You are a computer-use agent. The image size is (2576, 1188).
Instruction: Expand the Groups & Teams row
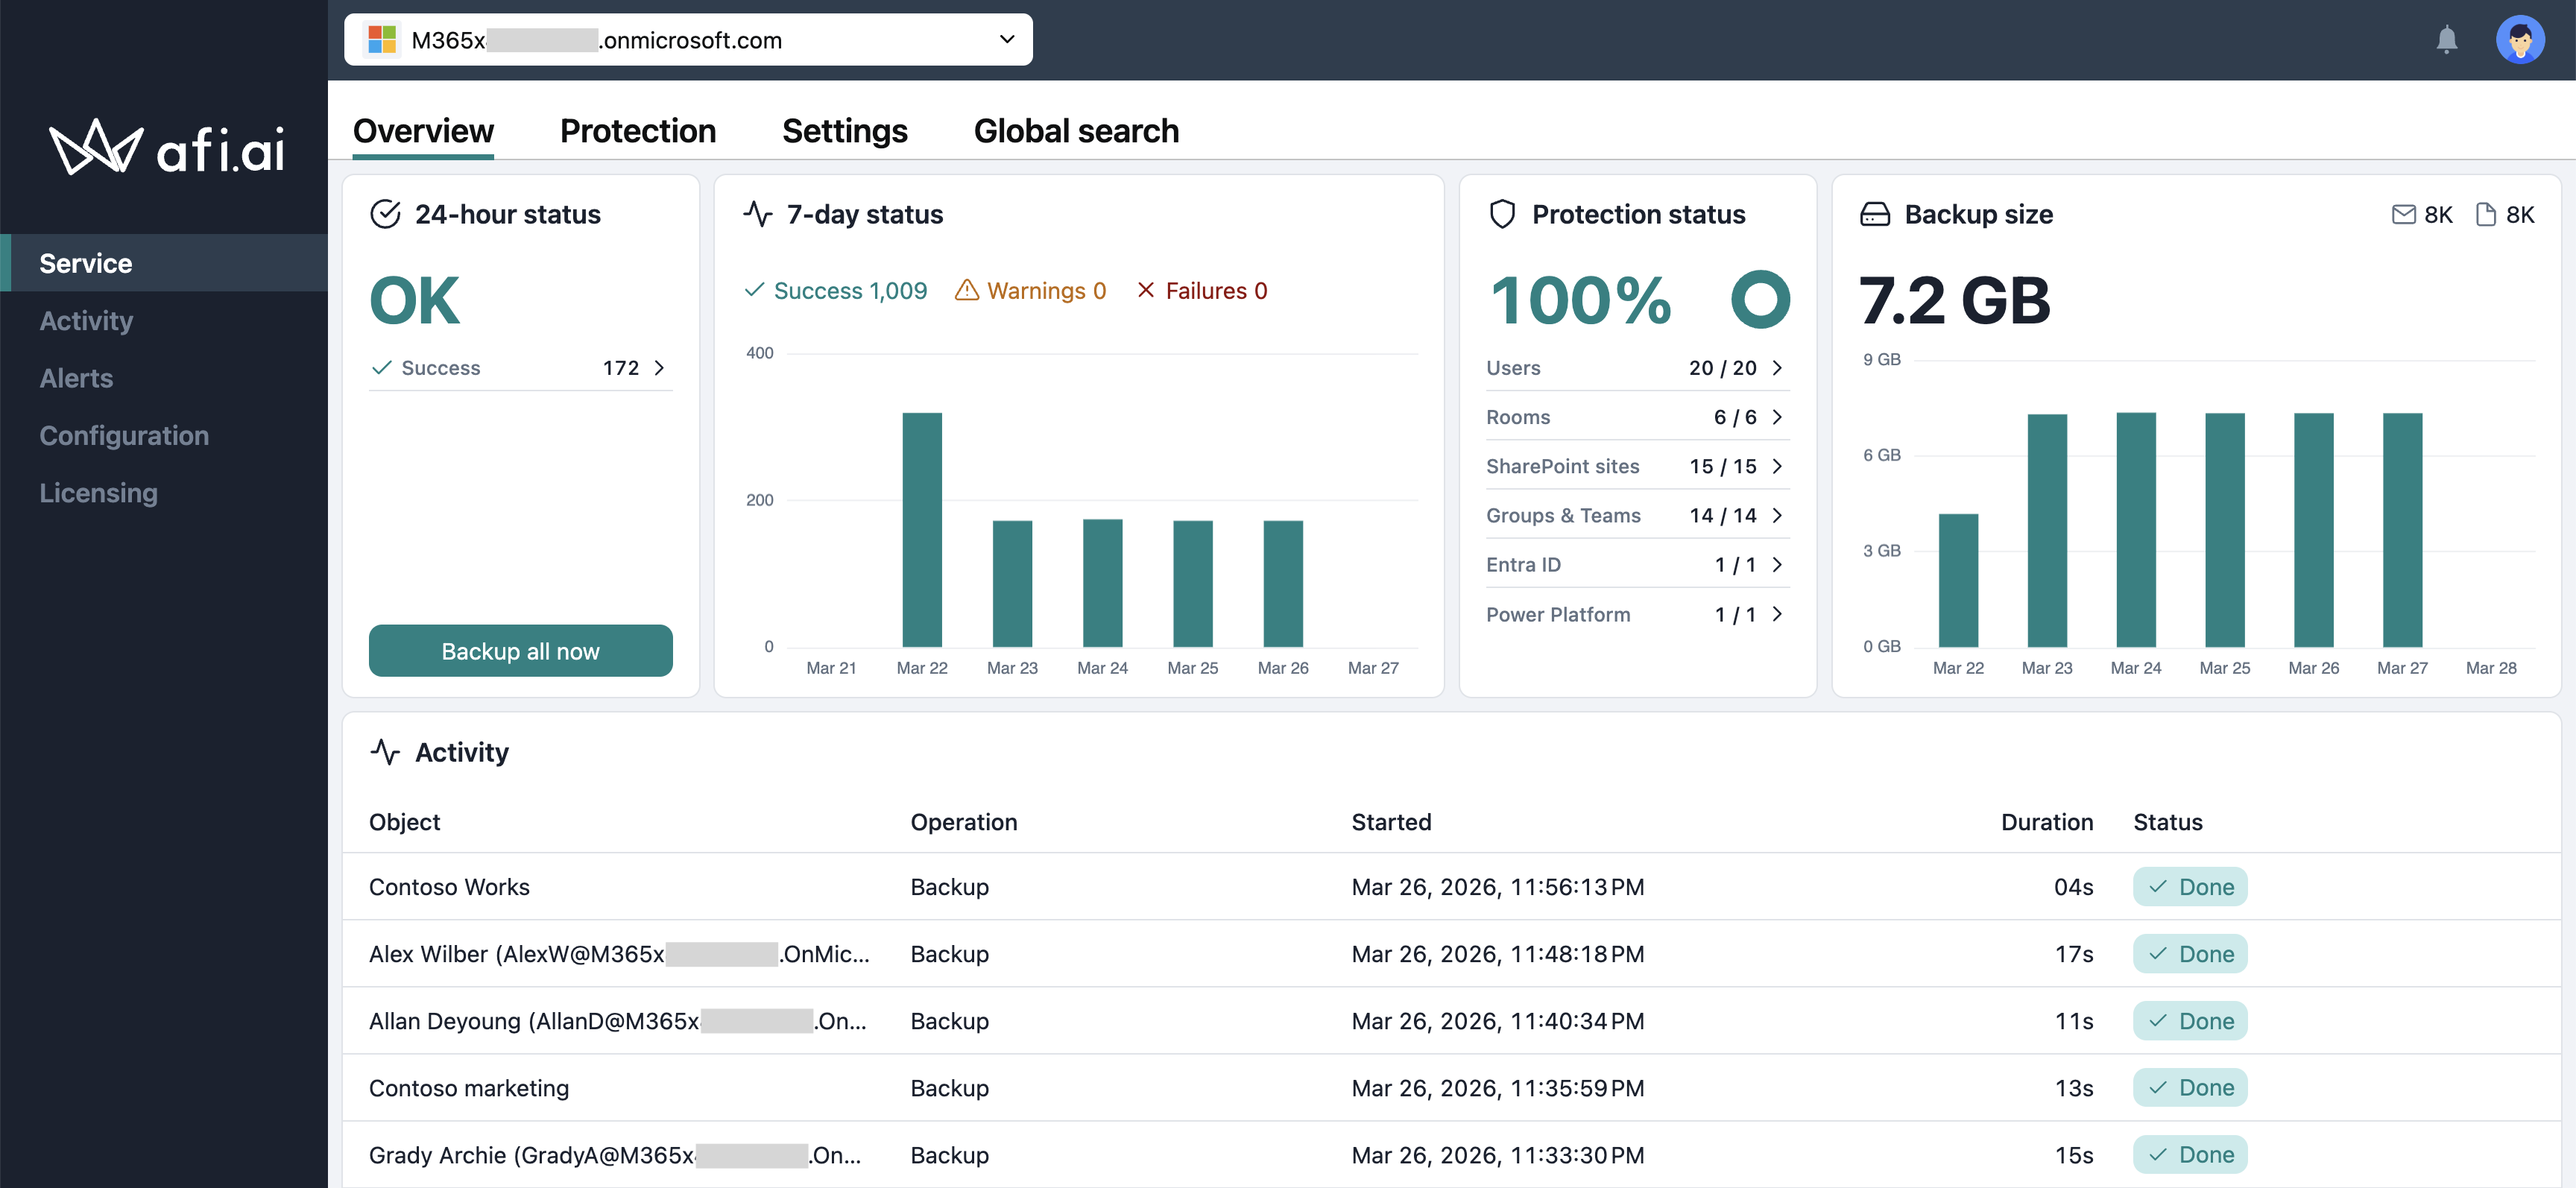[x=1777, y=515]
